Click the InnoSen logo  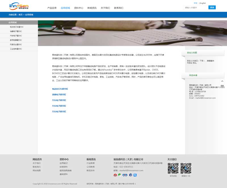pyautogui.click(x=19, y=6)
